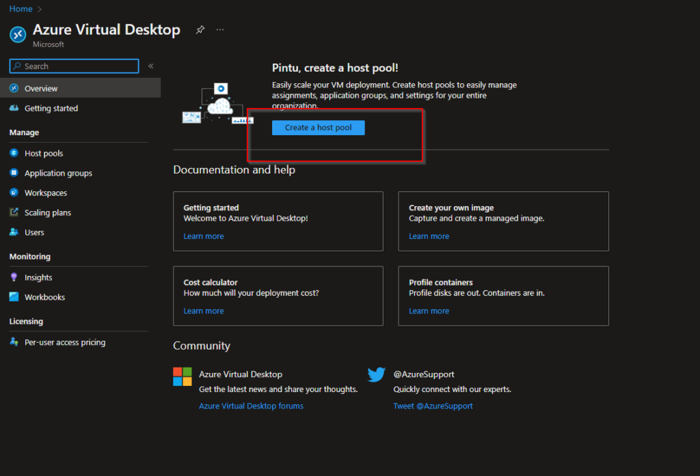This screenshot has height=476, width=700.
Task: Click the Manage section header
Action: 24,132
